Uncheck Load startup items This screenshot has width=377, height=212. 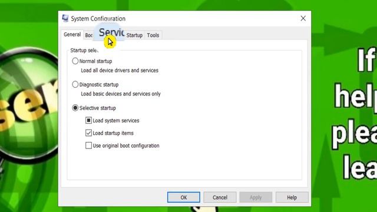coord(88,133)
